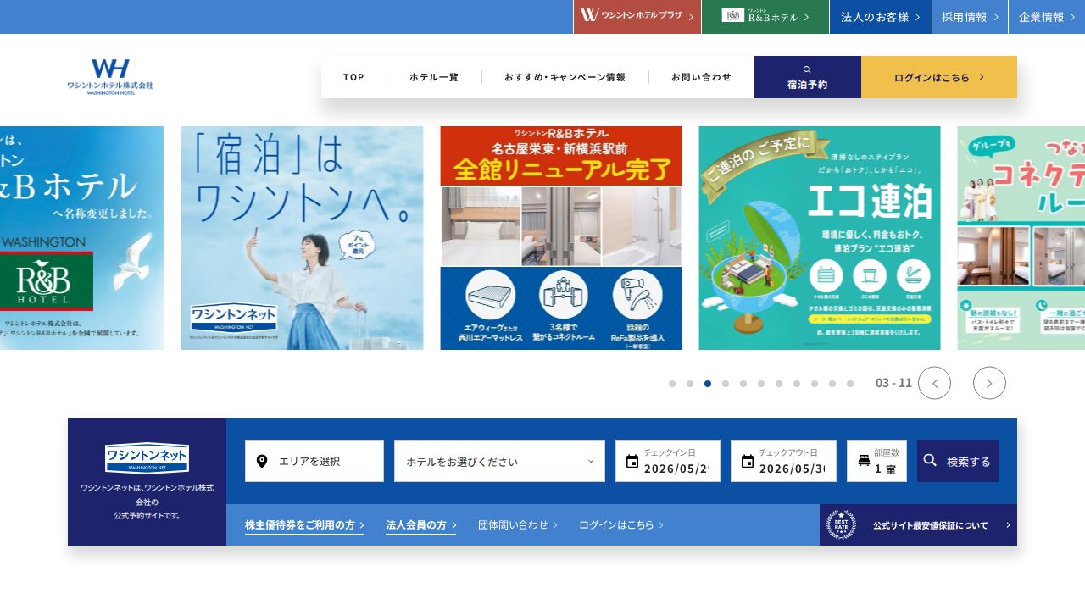Viewport: 1085px width, 610px height.
Task: Jump to carousel slide dot 4
Action: [x=726, y=384]
